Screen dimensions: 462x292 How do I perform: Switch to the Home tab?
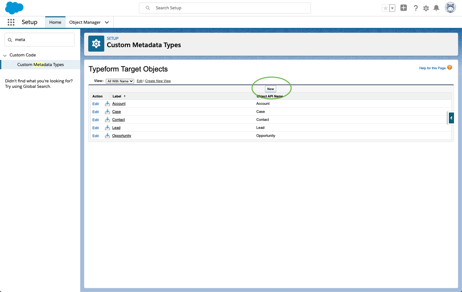point(55,22)
